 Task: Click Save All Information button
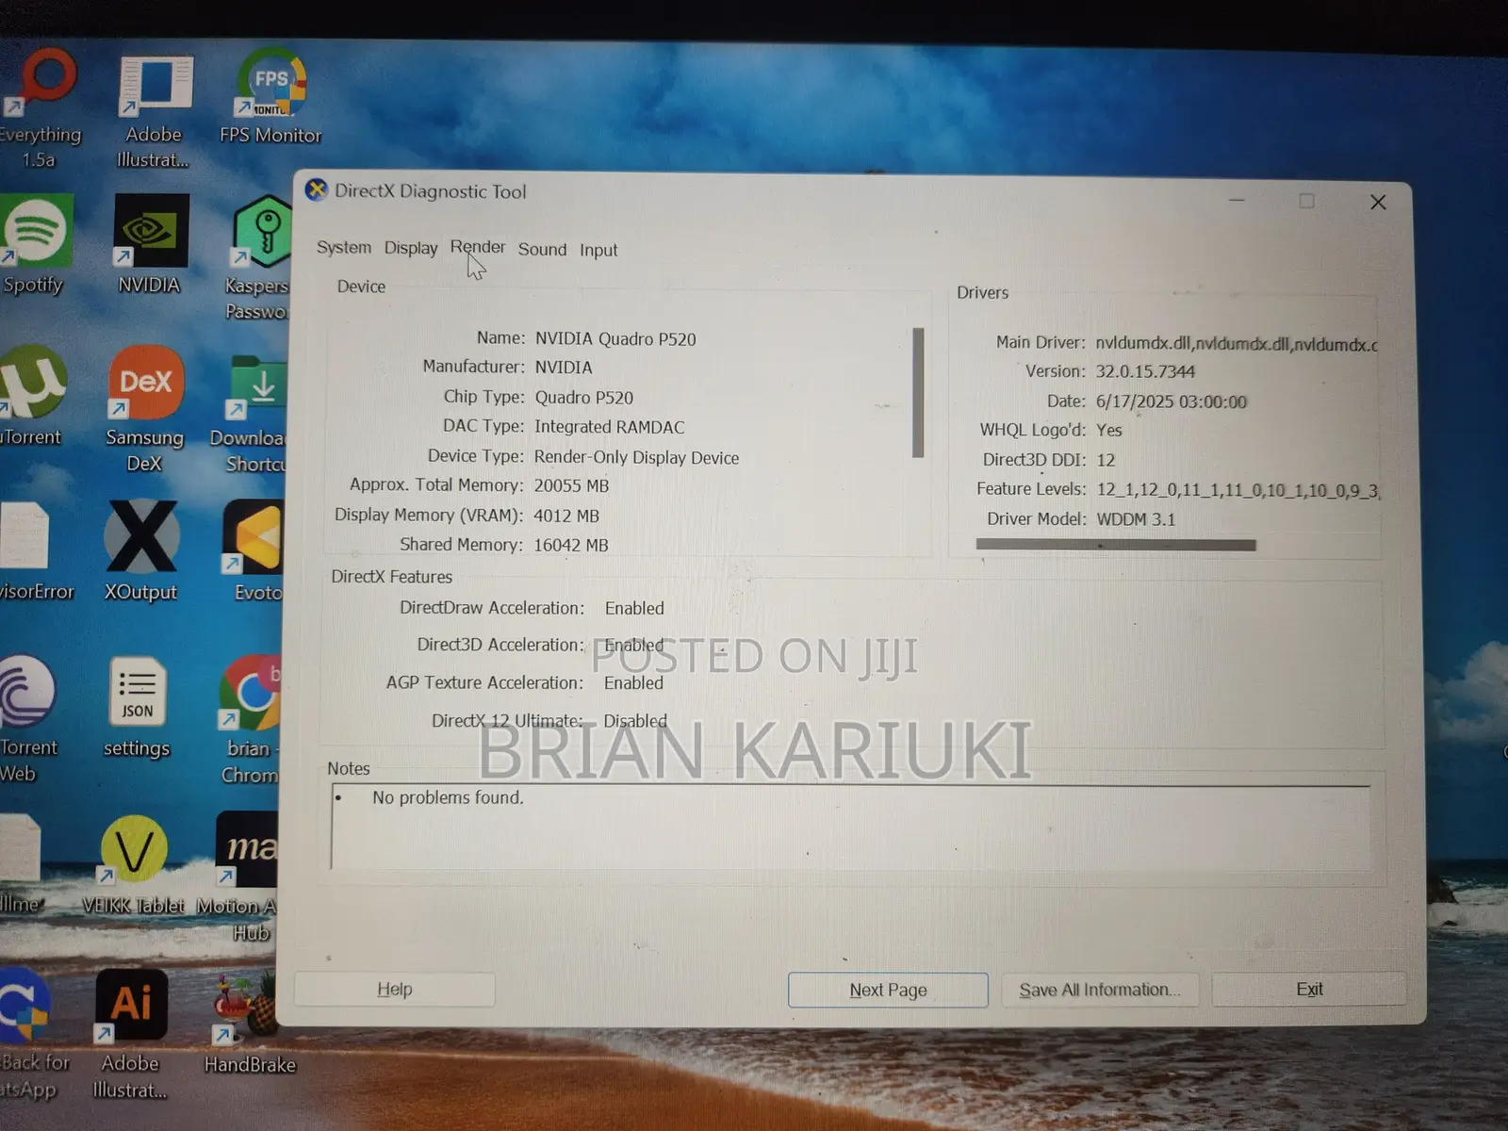tap(1099, 990)
